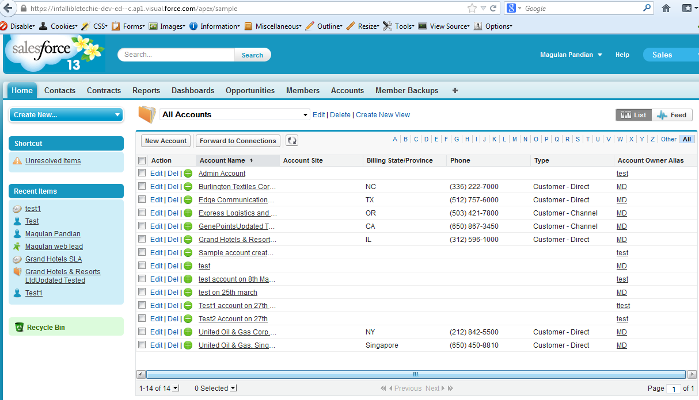Go to first page arrow icon
This screenshot has width=699, height=400.
pos(383,389)
